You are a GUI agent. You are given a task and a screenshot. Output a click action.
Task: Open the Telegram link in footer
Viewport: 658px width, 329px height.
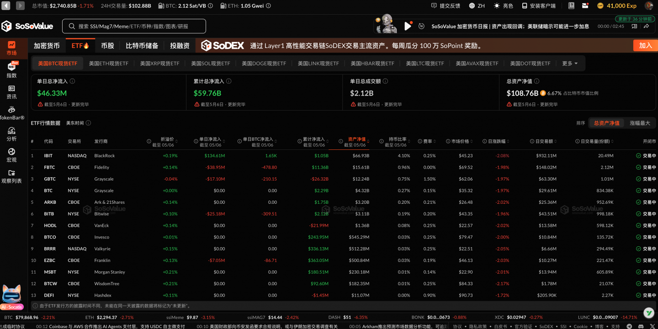[x=629, y=326]
